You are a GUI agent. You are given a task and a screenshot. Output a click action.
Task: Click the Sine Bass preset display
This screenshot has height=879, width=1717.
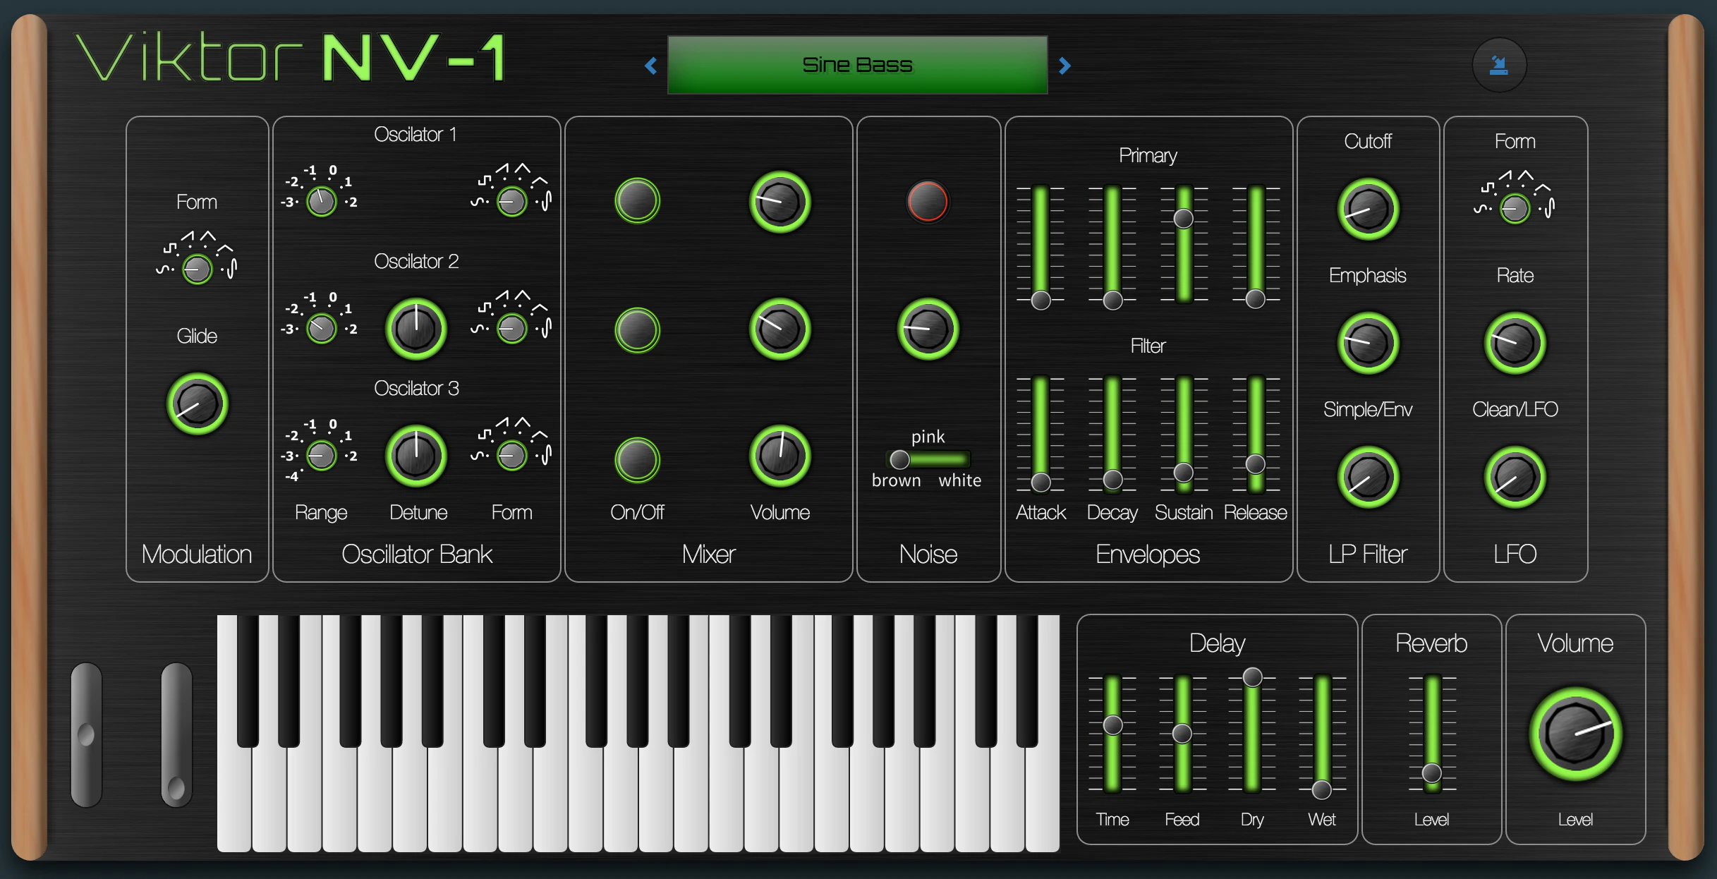tap(857, 64)
